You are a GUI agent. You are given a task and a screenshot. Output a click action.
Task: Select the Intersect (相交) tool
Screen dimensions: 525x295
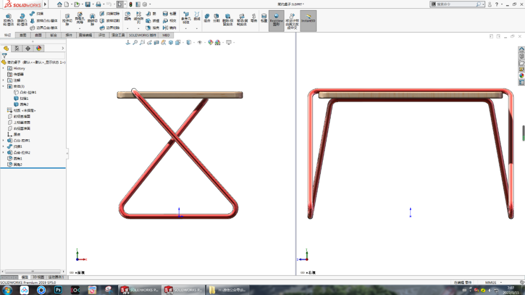pos(170,21)
